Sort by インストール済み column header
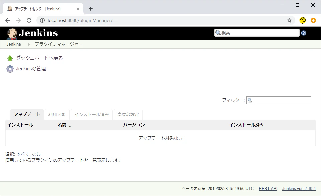 coord(247,125)
